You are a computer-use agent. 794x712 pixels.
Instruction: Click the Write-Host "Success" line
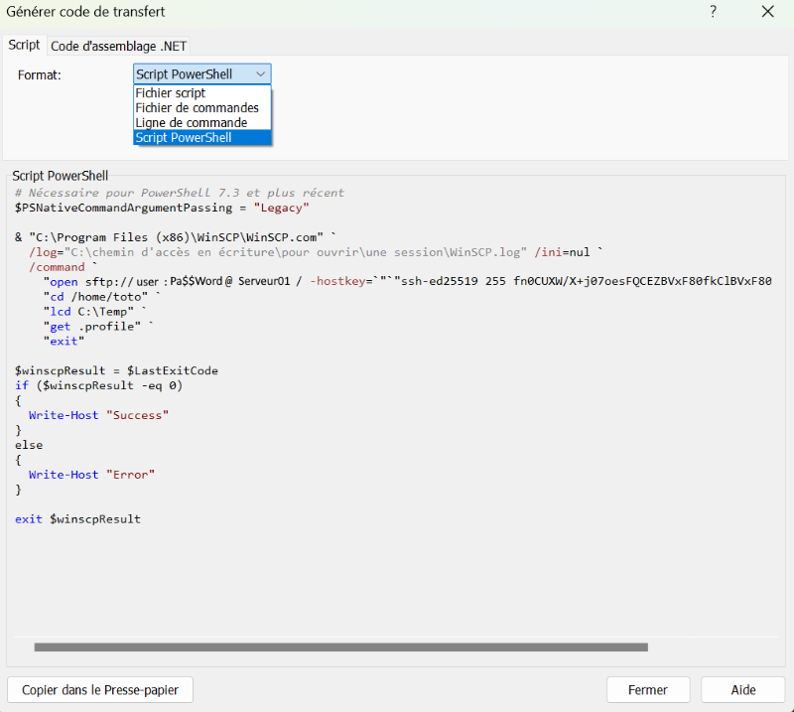pyautogui.click(x=98, y=415)
